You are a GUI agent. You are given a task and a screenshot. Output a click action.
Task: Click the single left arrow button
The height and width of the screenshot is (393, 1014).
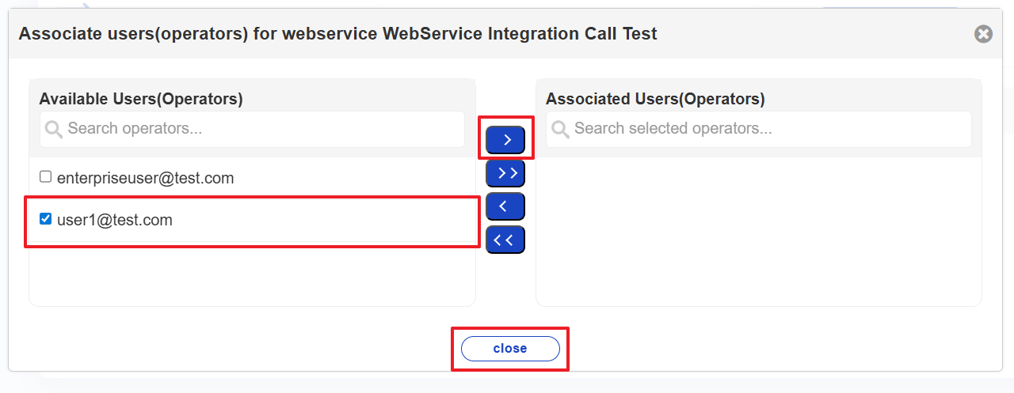tap(505, 206)
